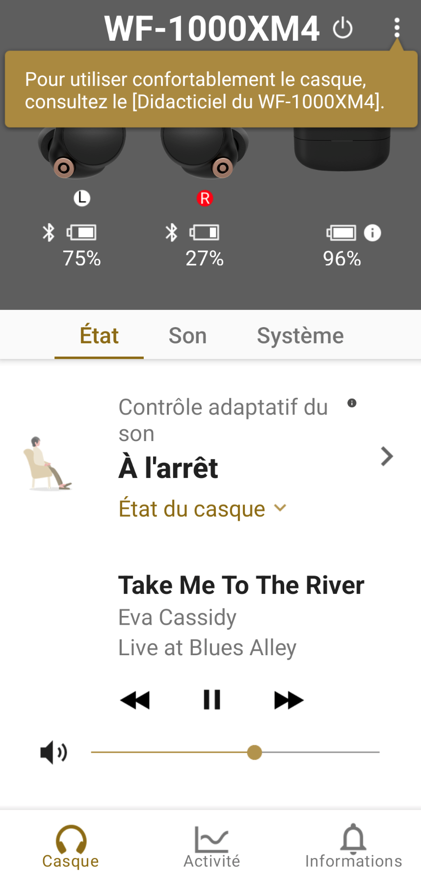Open the three-dot overflow menu

pyautogui.click(x=397, y=28)
